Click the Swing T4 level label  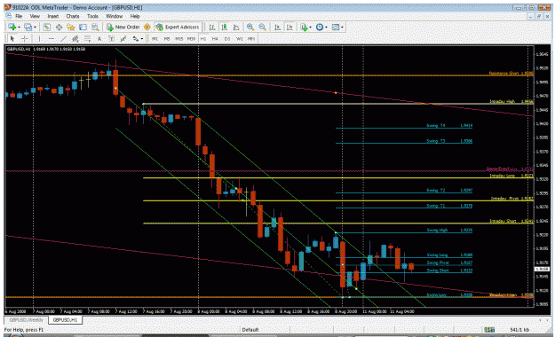coord(436,126)
